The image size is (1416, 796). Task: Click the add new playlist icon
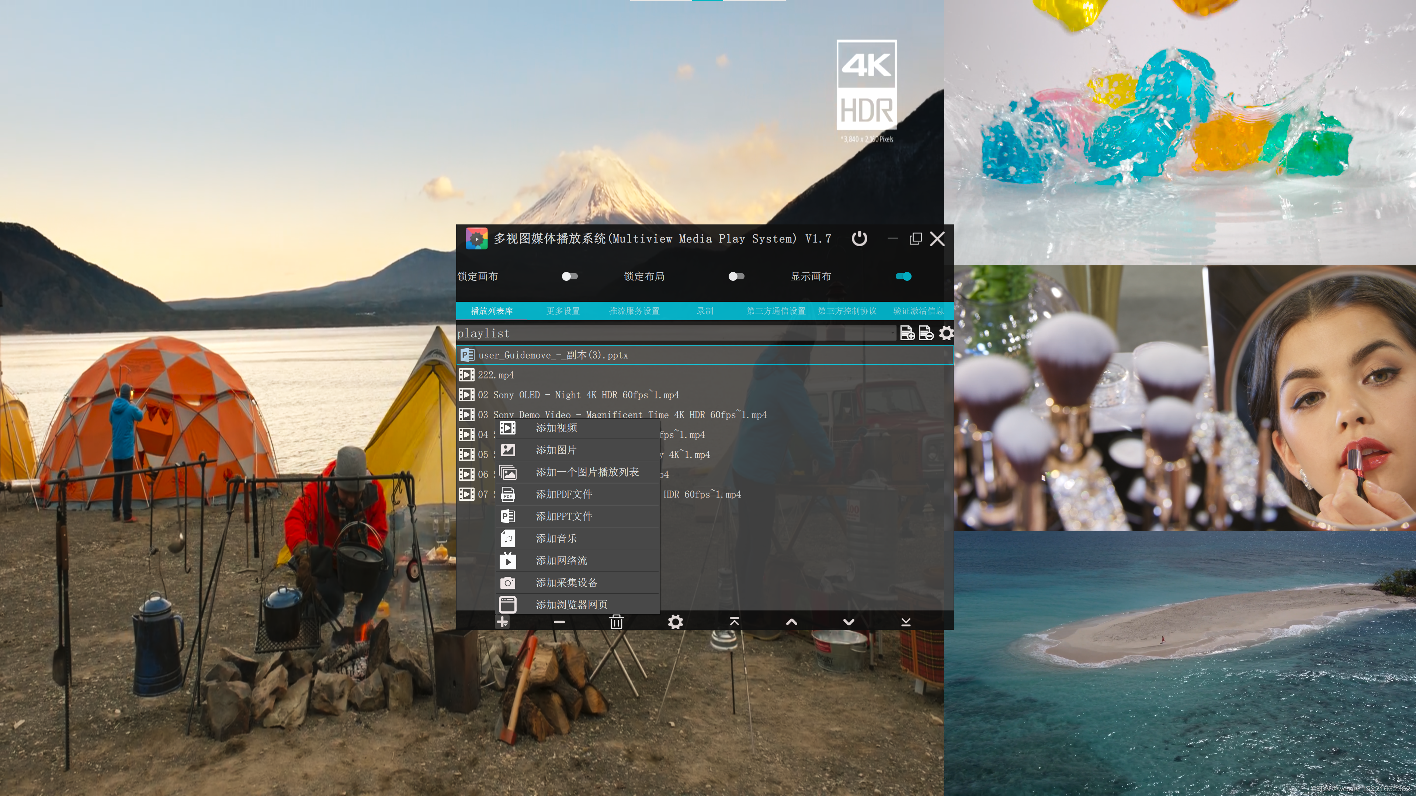(x=907, y=333)
